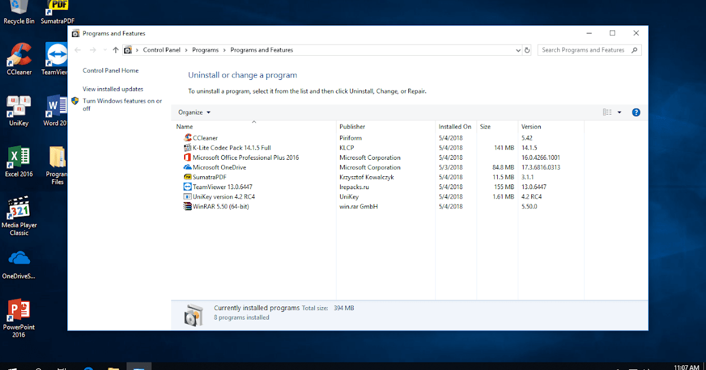Viewport: 706px width, 370px height.
Task: Click the Refresh address bar button
Action: point(527,50)
